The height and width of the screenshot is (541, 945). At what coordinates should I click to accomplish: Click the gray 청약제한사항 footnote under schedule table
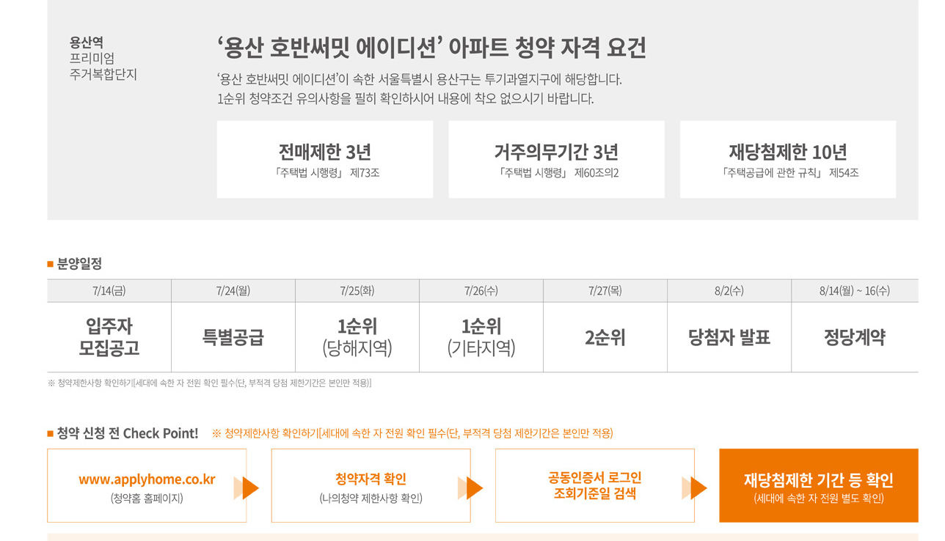pos(210,383)
